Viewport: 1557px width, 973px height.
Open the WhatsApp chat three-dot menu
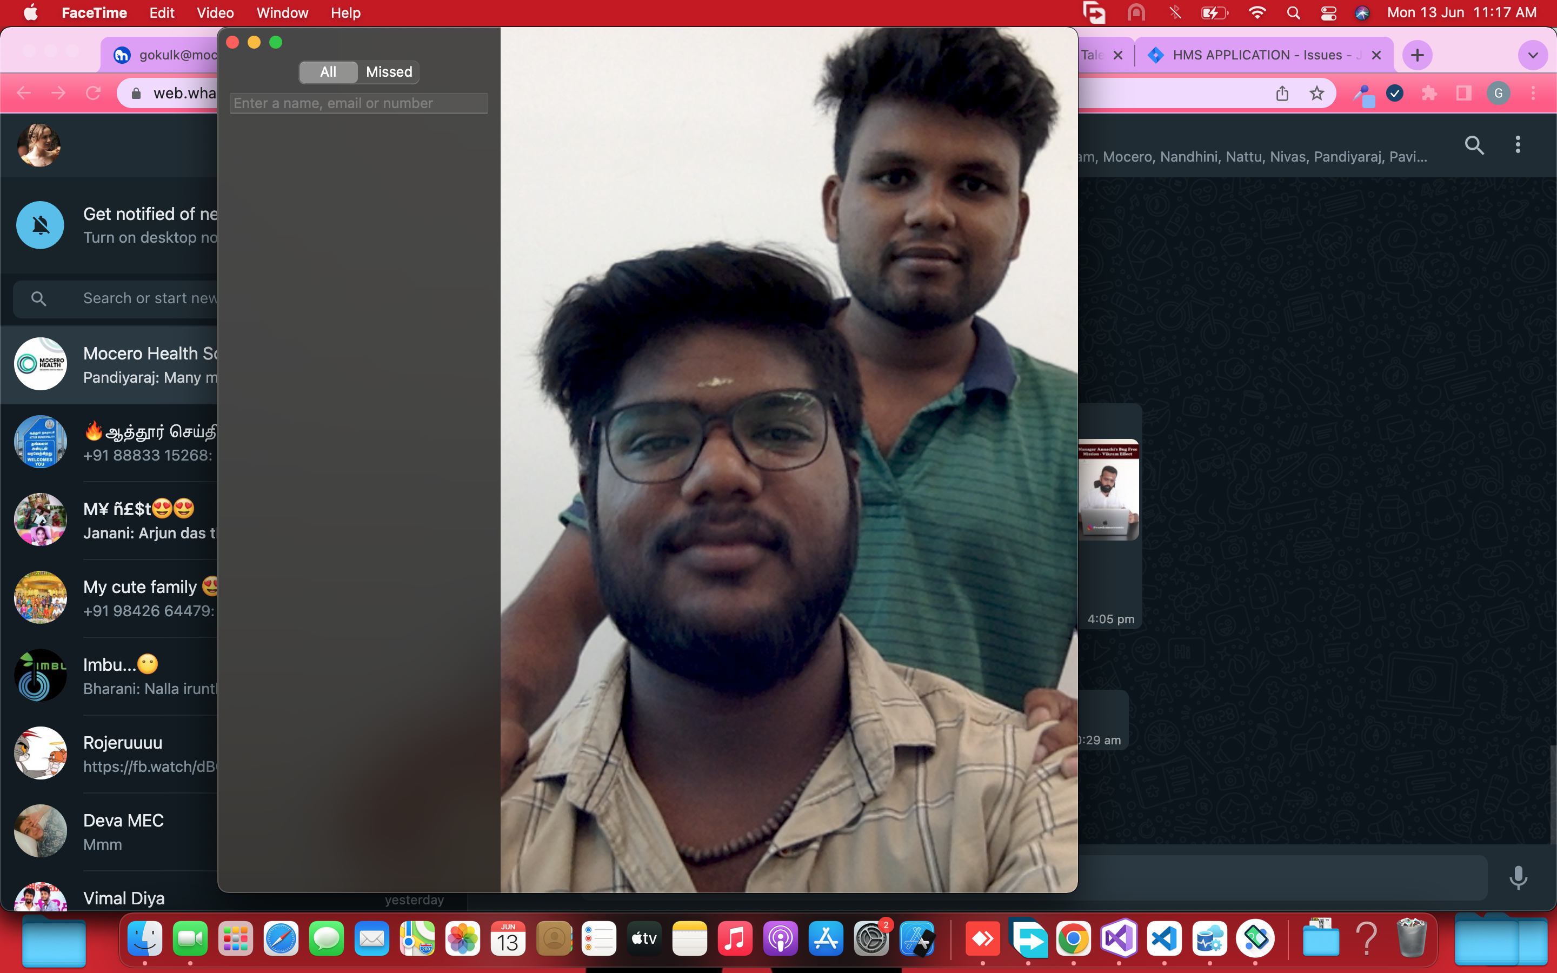1518,145
